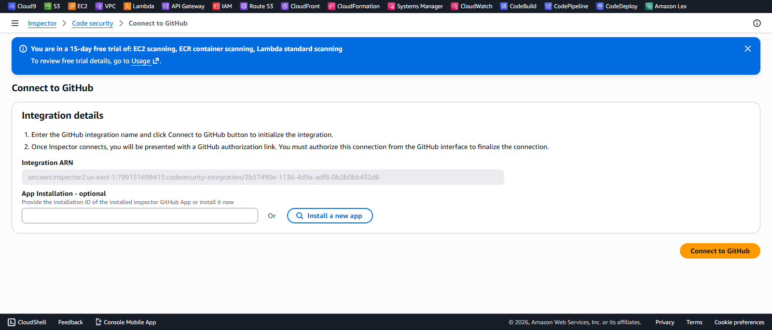Dismiss the free trial banner
Screen dimensions: 772x330
pyautogui.click(x=748, y=49)
